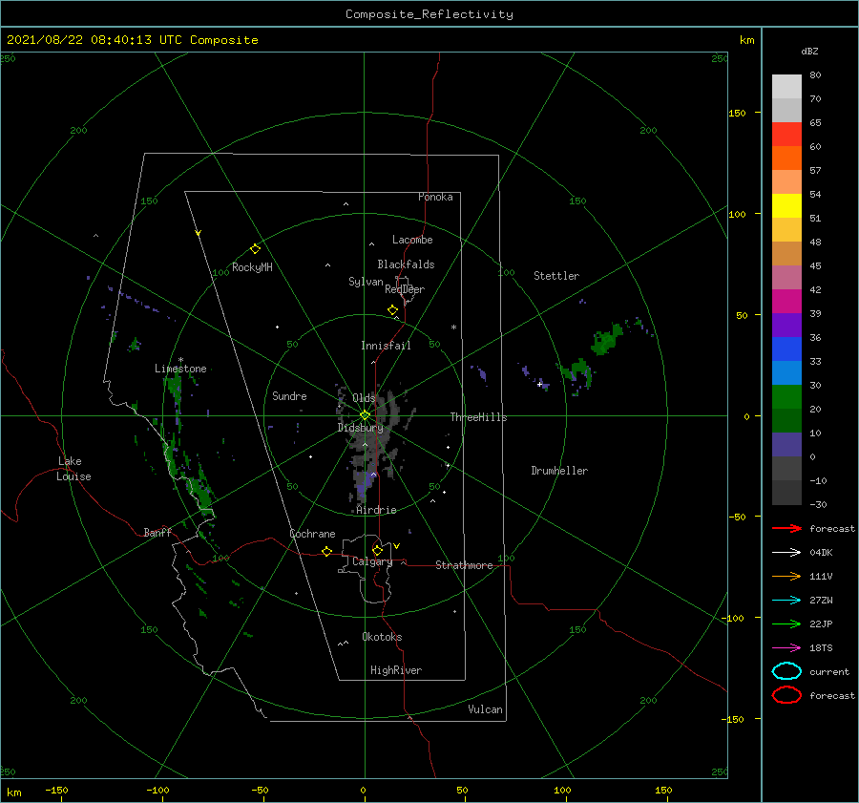This screenshot has height=803, width=859.
Task: Click the red forecast arrow legend icon
Action: (786, 528)
